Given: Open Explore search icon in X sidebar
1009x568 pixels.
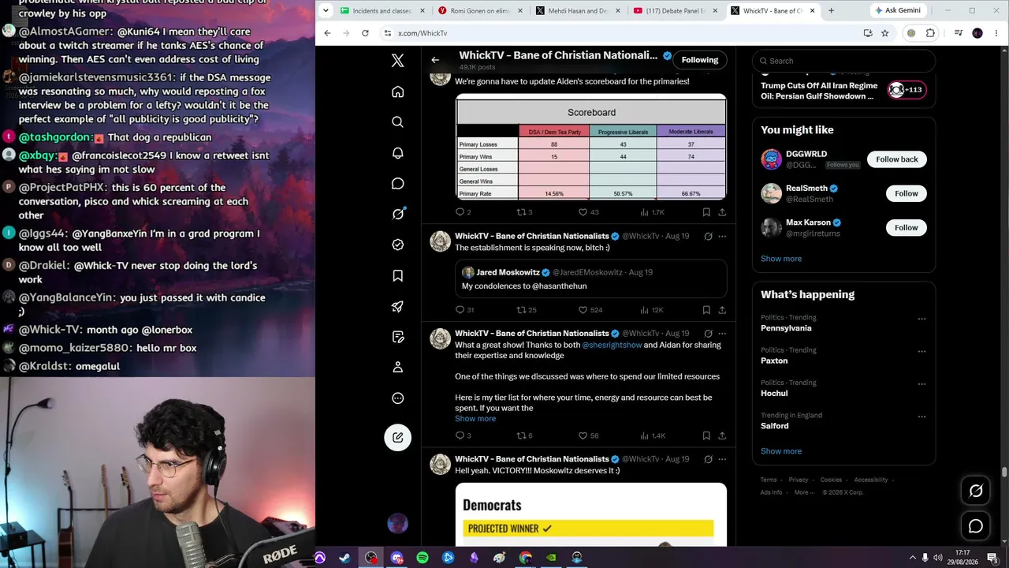Looking at the screenshot, I should tap(397, 122).
